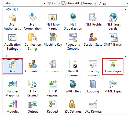Screen dimensions: 128x115
Task: Open MIME Types feature
Action: pos(113,87)
